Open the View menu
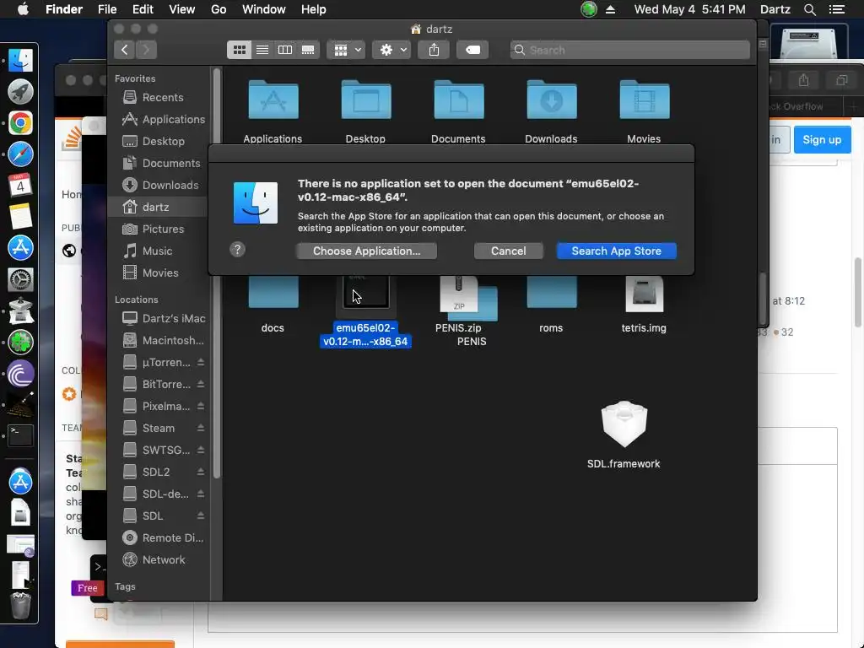Screen dimensions: 864x648 point(182,9)
